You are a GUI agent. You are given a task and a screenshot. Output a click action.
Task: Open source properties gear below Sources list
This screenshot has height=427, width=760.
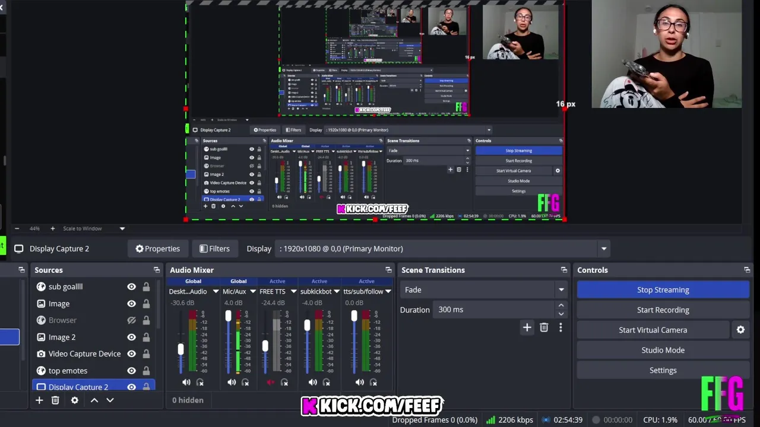(75, 400)
